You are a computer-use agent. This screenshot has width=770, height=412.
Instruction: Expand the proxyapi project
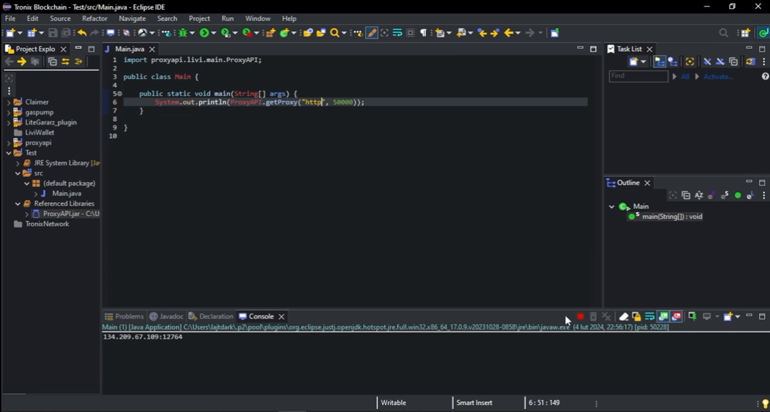pyautogui.click(x=9, y=142)
